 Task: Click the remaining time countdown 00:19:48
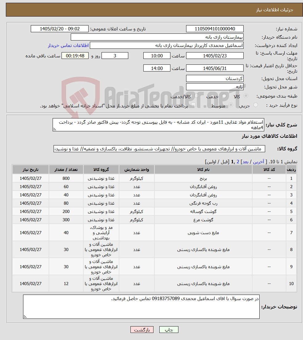point(75,56)
